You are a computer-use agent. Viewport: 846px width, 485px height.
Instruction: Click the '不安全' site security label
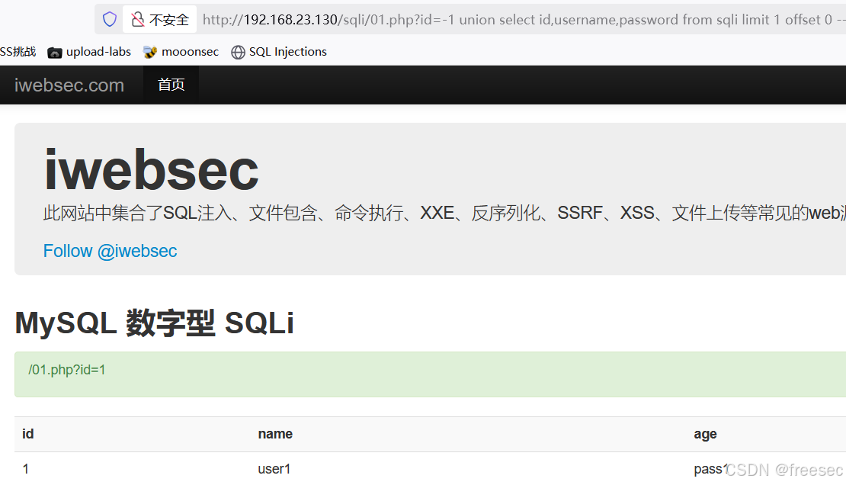coord(167,19)
